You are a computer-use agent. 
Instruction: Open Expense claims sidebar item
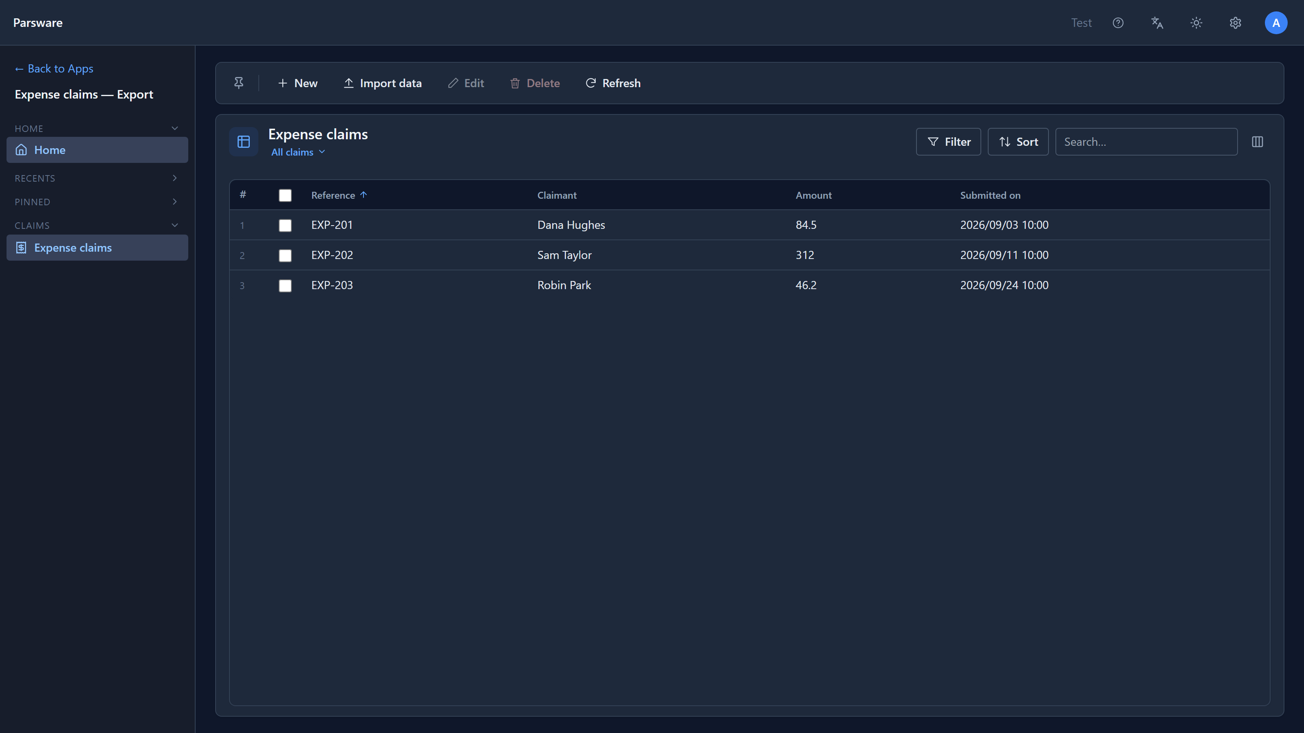(97, 247)
